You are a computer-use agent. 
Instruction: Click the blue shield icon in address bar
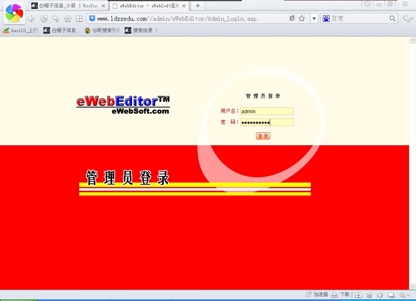pyautogui.click(x=92, y=18)
